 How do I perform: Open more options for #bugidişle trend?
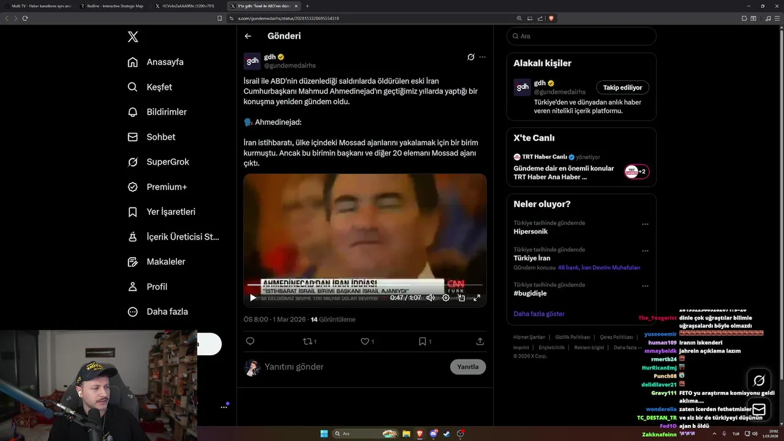click(x=645, y=285)
